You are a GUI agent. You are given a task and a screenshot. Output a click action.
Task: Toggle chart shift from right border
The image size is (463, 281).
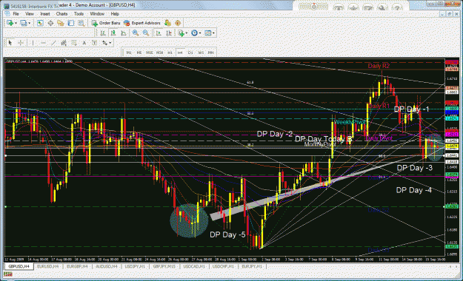[x=169, y=33]
